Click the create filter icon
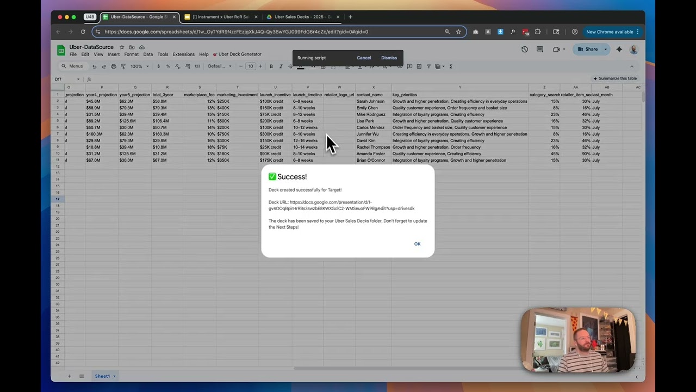Image resolution: width=696 pixels, height=392 pixels. click(x=428, y=66)
